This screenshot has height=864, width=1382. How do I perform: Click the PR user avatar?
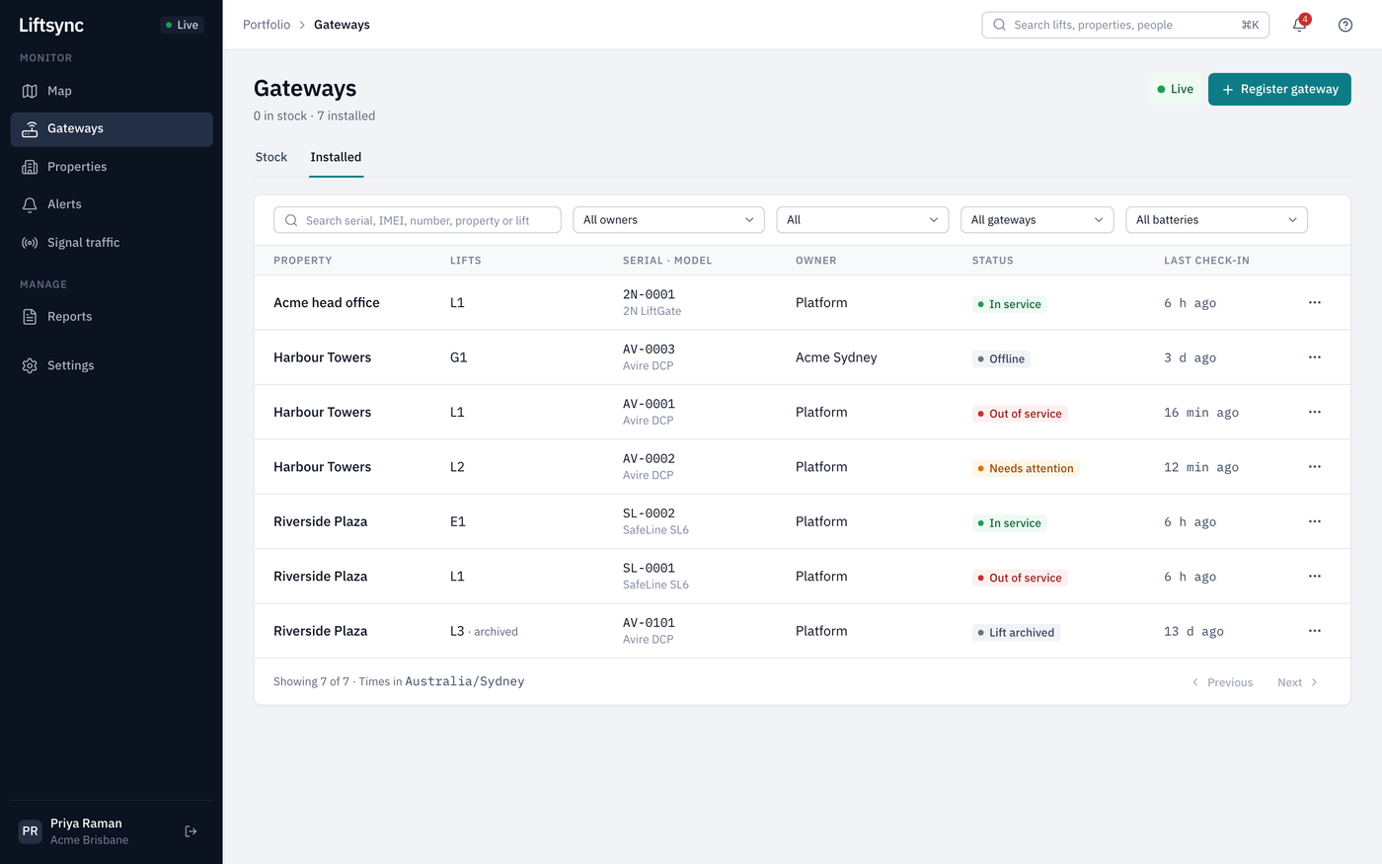pyautogui.click(x=31, y=831)
